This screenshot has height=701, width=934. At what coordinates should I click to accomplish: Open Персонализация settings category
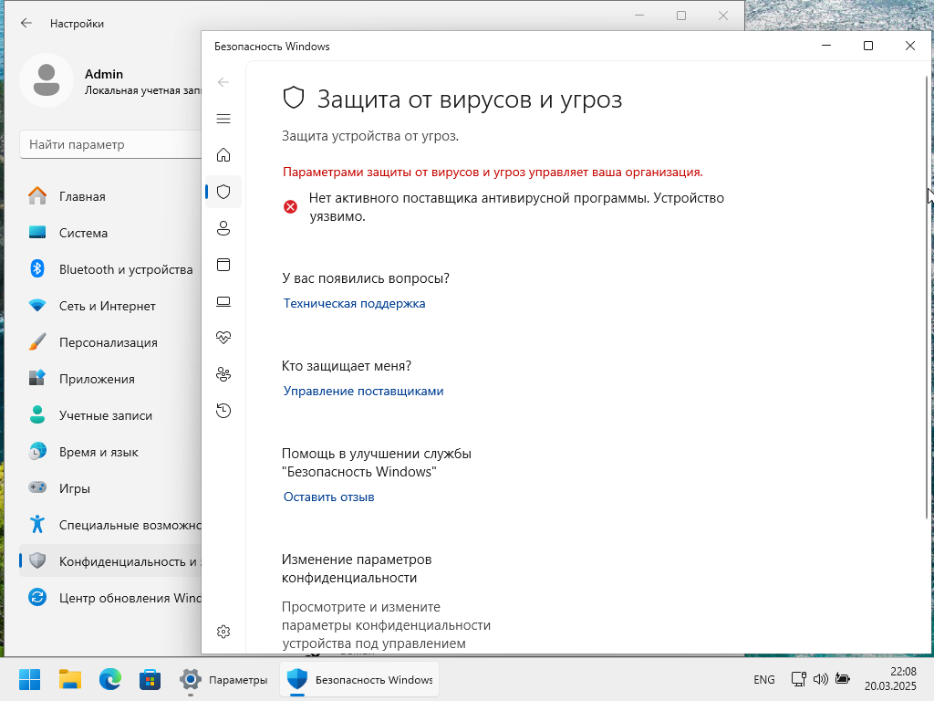[x=110, y=343]
